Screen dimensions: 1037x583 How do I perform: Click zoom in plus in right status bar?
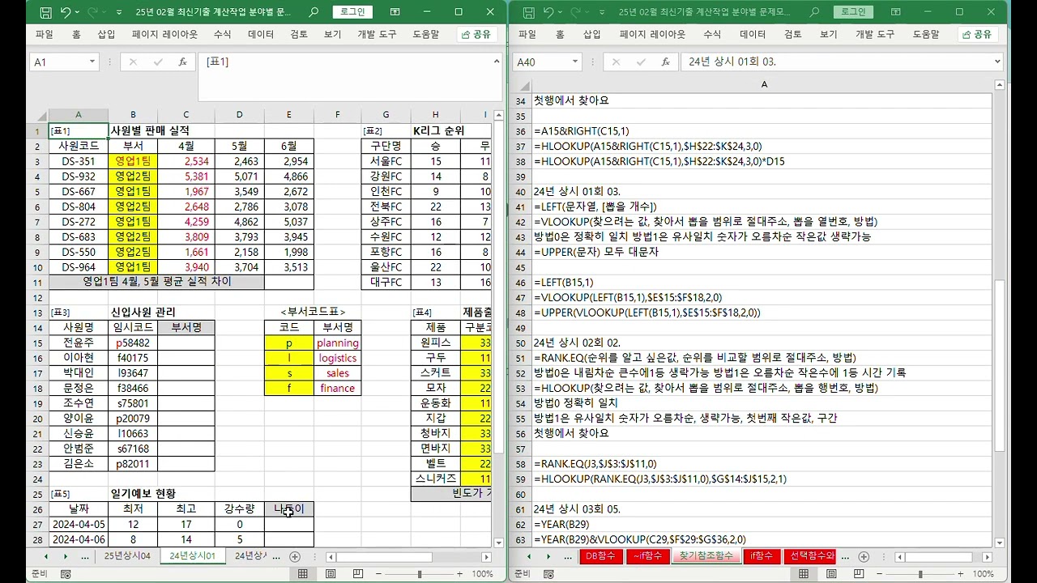pyautogui.click(x=961, y=573)
